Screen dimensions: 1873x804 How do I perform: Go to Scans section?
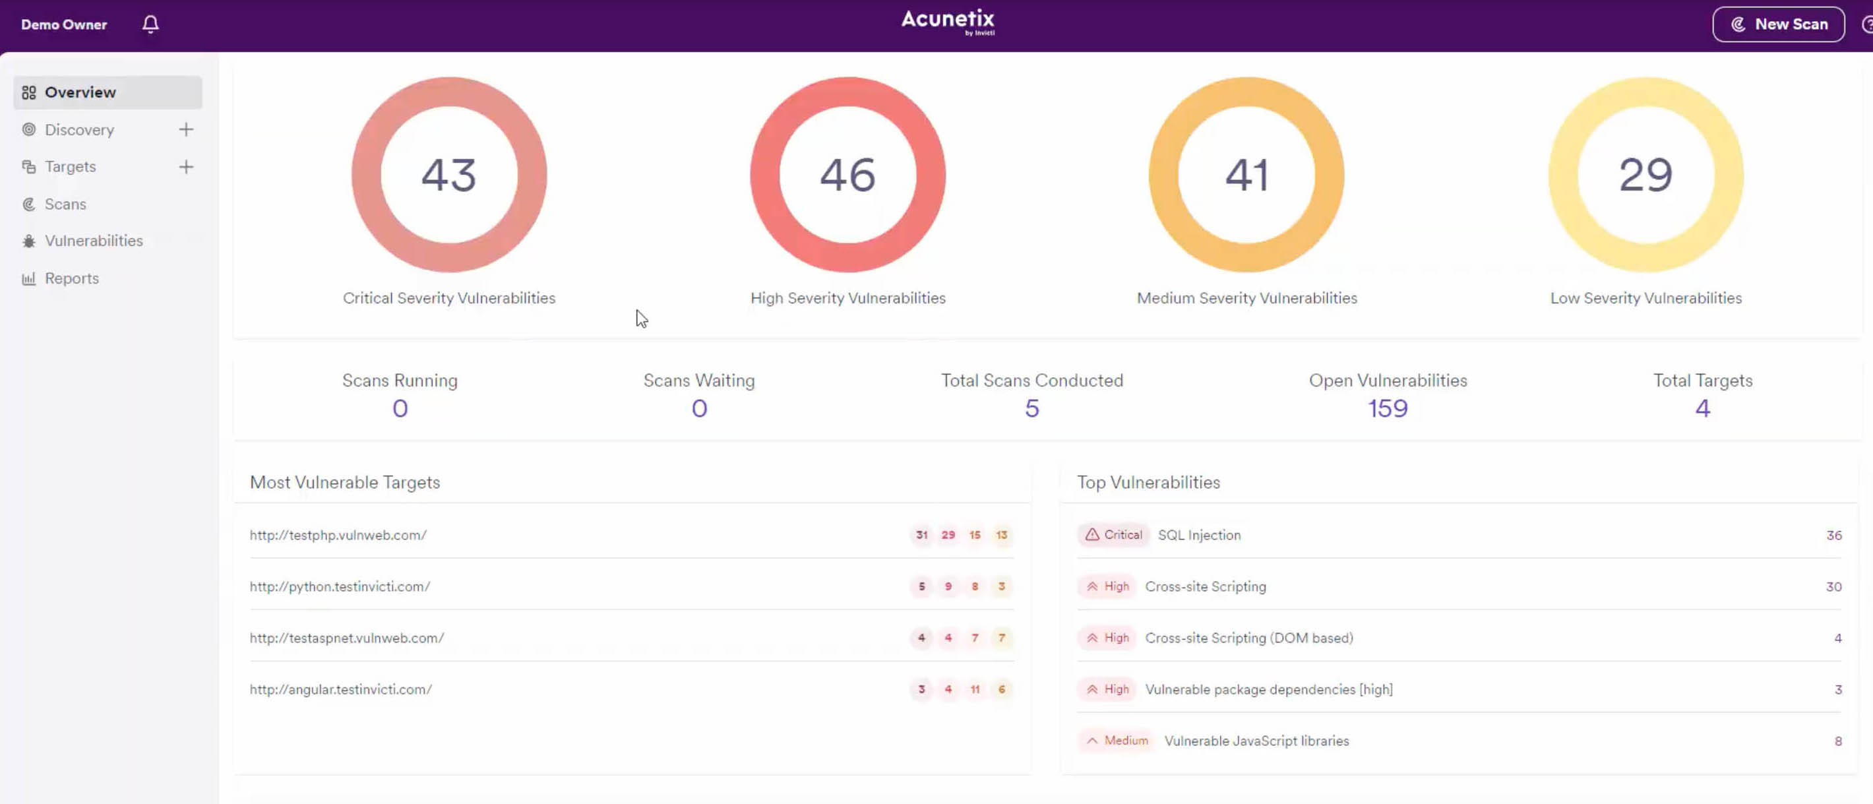coord(65,204)
